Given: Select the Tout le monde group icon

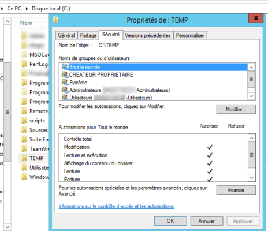Looking at the screenshot, I should tap(65, 67).
